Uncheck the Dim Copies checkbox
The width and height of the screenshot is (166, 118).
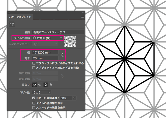[x=33, y=98]
